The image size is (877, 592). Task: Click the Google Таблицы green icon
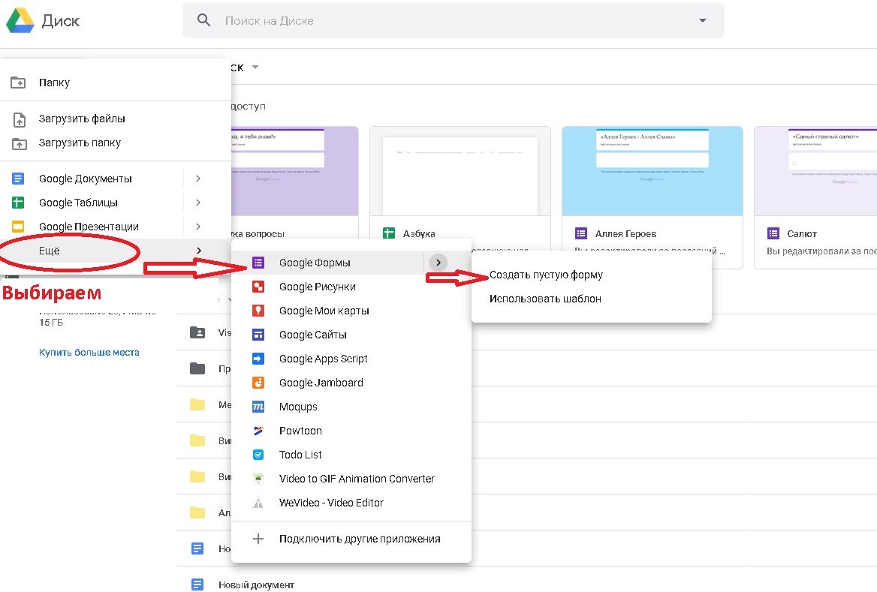tap(19, 203)
